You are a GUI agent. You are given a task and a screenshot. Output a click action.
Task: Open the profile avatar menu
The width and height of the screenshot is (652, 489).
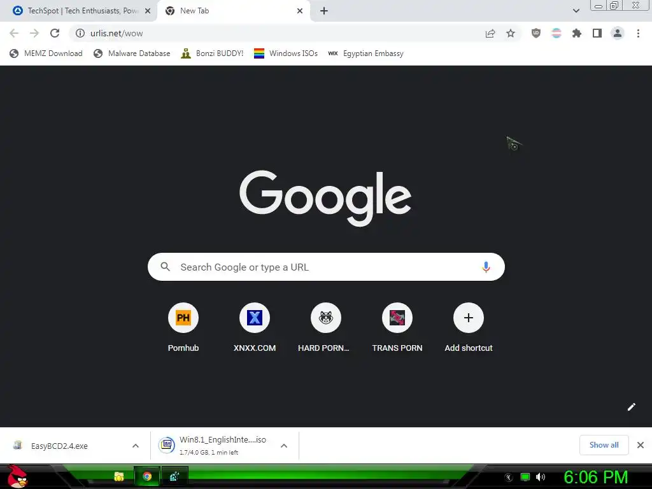point(618,33)
